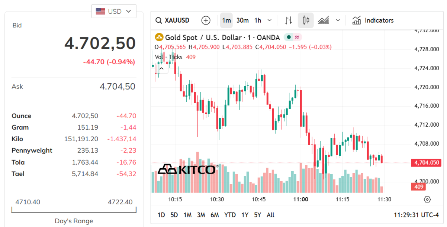Switch to the YTD range tab
Image resolution: width=447 pixels, height=227 pixels.
point(230,215)
